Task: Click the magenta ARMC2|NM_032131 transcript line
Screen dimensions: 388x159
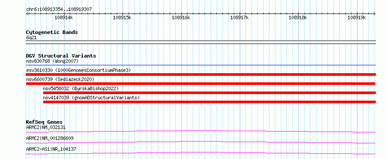Action: (201, 131)
